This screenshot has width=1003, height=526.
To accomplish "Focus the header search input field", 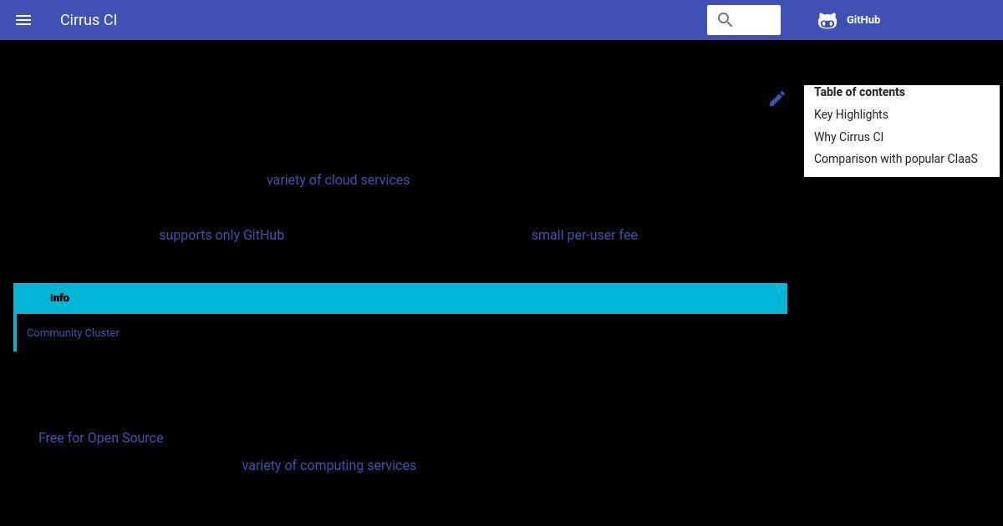I will [x=744, y=20].
